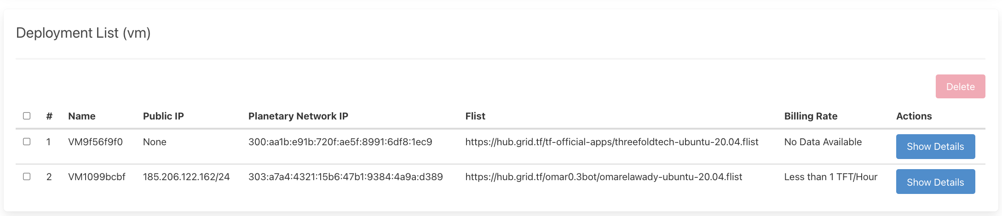This screenshot has width=1002, height=216.
Task: Click planetary IP starting with 300:aa1b
Action: 340,142
